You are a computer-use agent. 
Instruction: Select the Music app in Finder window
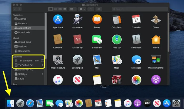pos(58,80)
